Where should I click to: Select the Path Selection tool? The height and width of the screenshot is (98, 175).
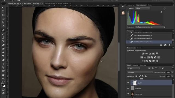3,67
